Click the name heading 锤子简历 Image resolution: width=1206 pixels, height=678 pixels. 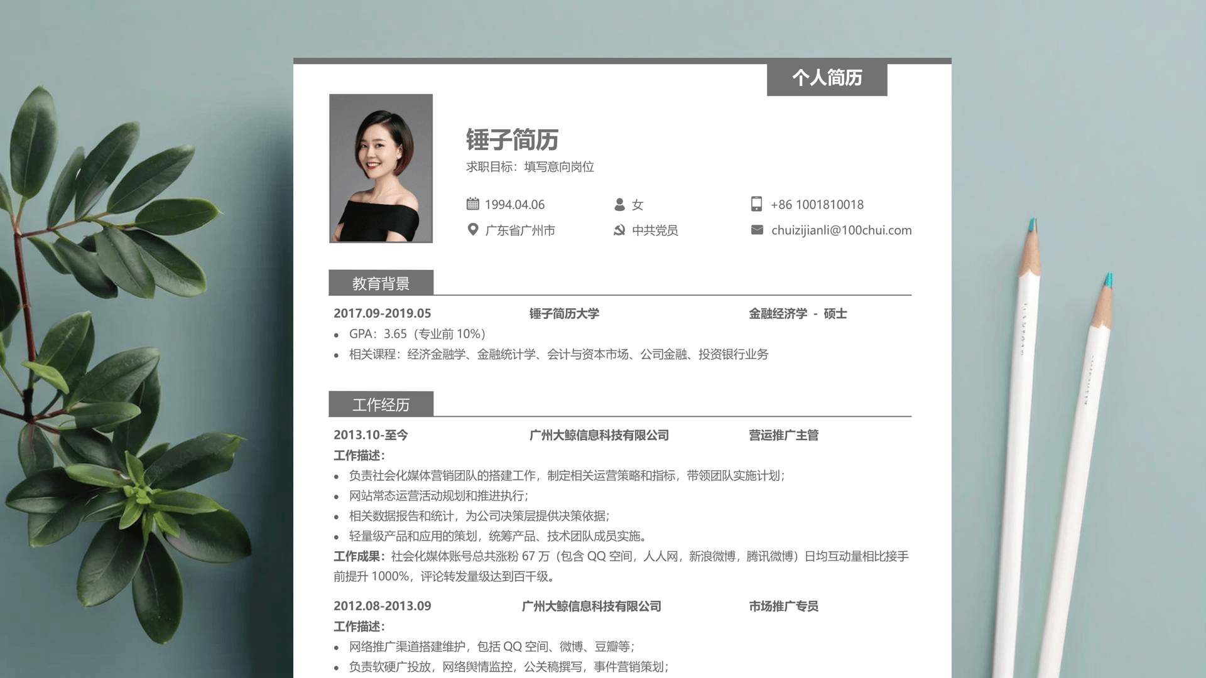(512, 139)
